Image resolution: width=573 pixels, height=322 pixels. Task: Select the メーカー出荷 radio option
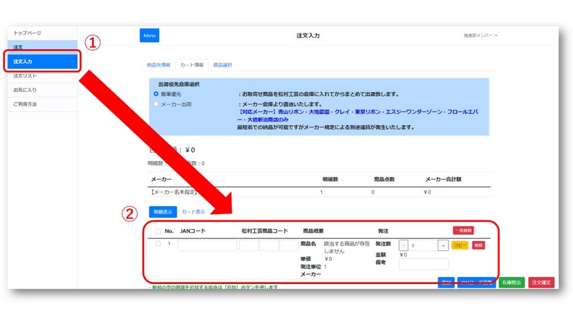[156, 104]
